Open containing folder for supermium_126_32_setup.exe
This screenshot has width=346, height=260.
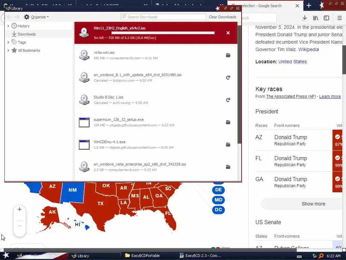pyautogui.click(x=228, y=122)
